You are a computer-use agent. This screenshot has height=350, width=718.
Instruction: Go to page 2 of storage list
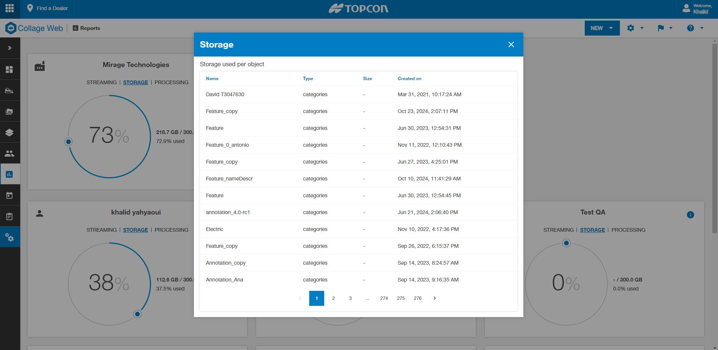pos(333,298)
